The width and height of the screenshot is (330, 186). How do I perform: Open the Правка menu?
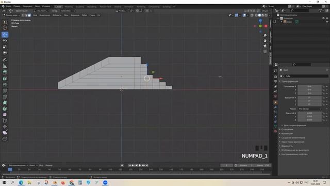pos(17,6)
